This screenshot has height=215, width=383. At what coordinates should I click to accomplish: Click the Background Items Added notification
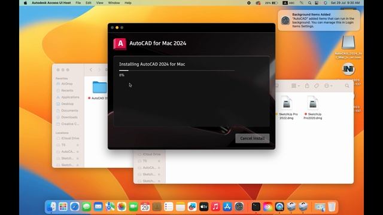point(319,20)
